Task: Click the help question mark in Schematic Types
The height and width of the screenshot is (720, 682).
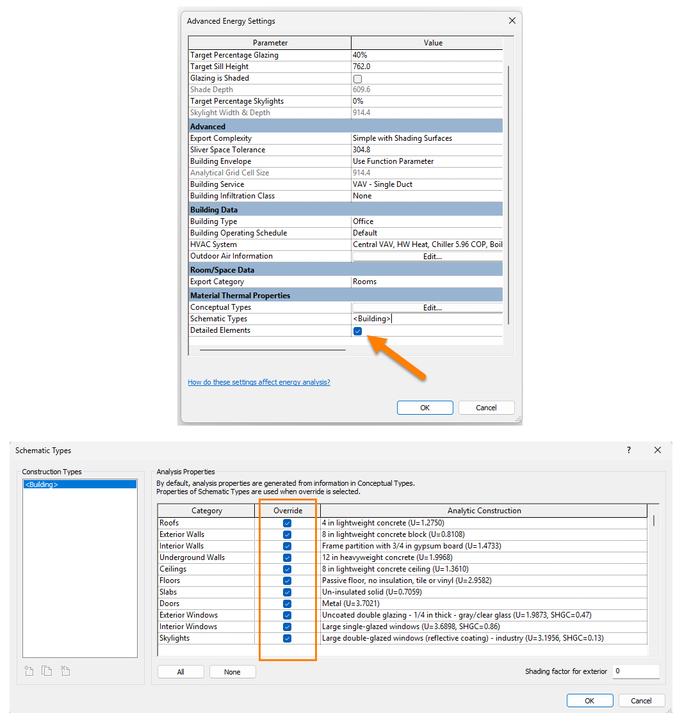Action: coord(628,451)
